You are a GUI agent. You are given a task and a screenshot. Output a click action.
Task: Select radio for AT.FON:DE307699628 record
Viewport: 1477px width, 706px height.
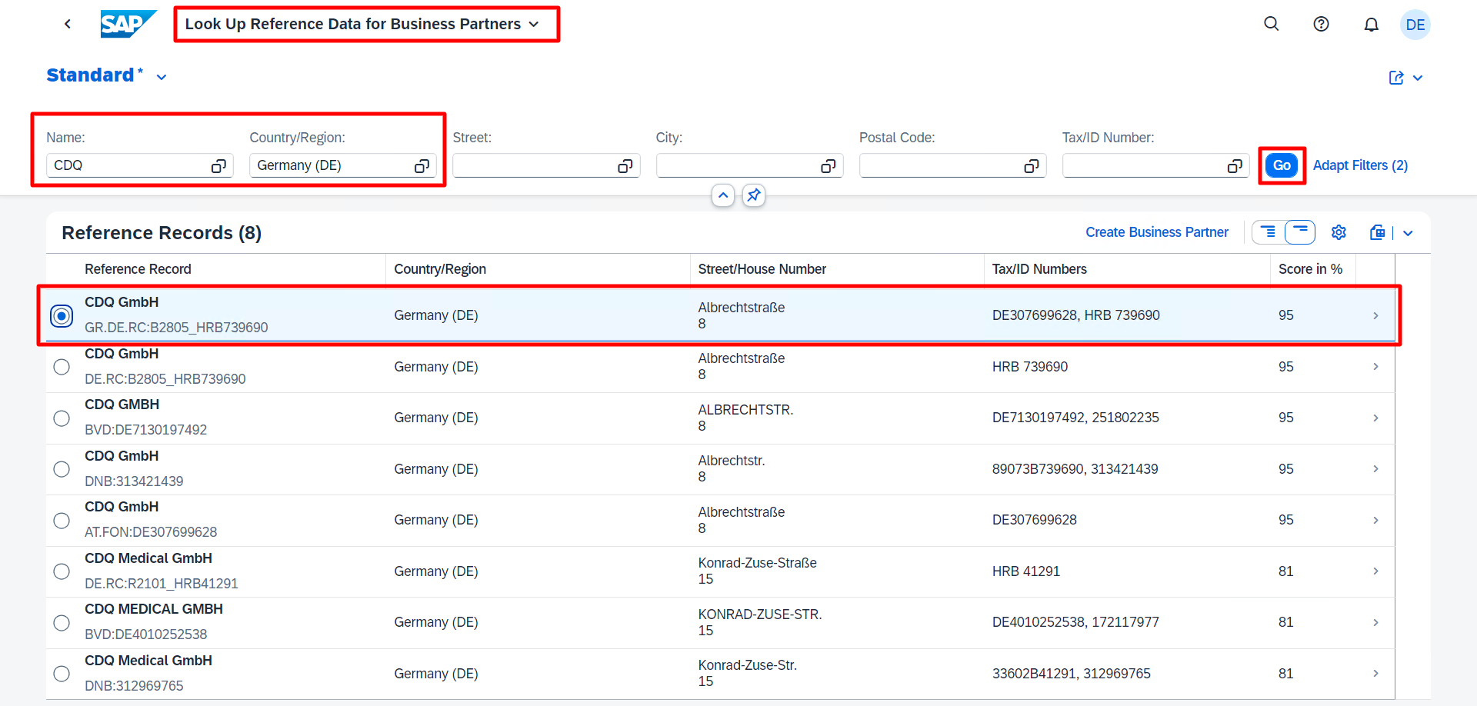point(62,520)
